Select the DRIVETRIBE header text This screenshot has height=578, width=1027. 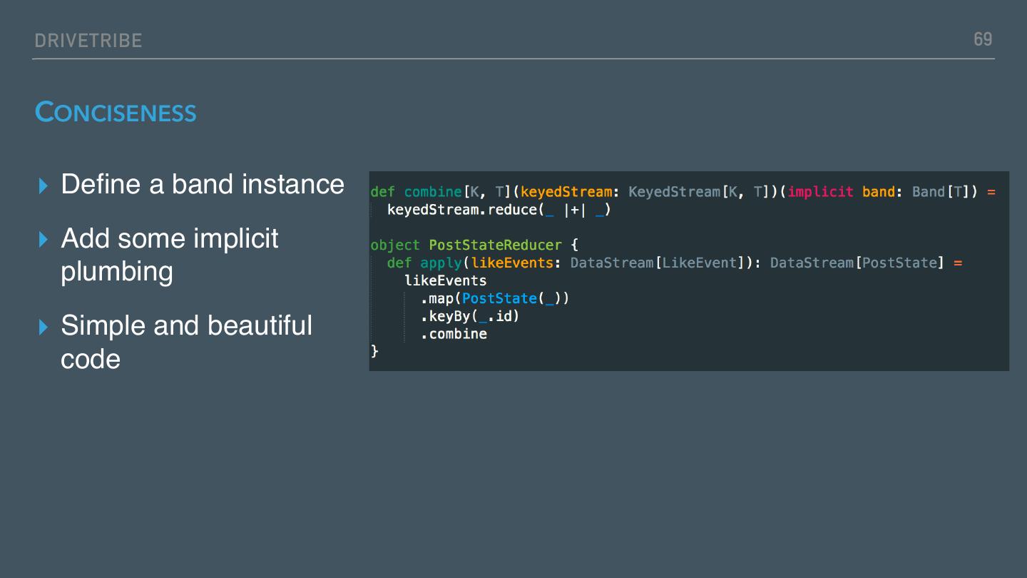tap(88, 41)
